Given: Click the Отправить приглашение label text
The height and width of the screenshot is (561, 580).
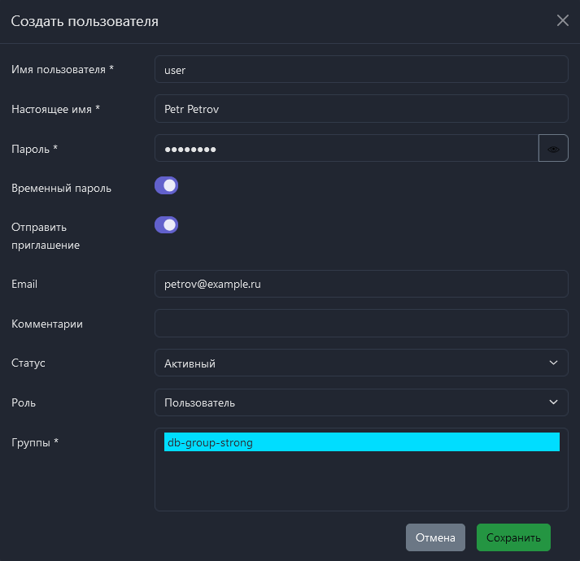Looking at the screenshot, I should click(x=46, y=236).
